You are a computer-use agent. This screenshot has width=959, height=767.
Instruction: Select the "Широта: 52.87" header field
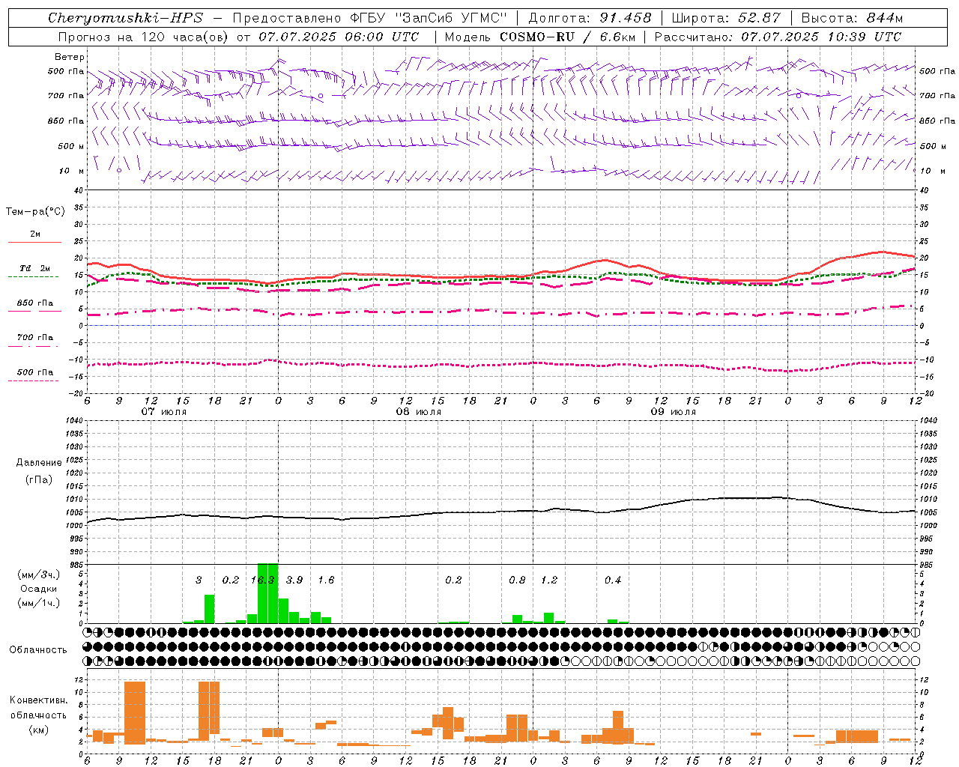click(726, 18)
